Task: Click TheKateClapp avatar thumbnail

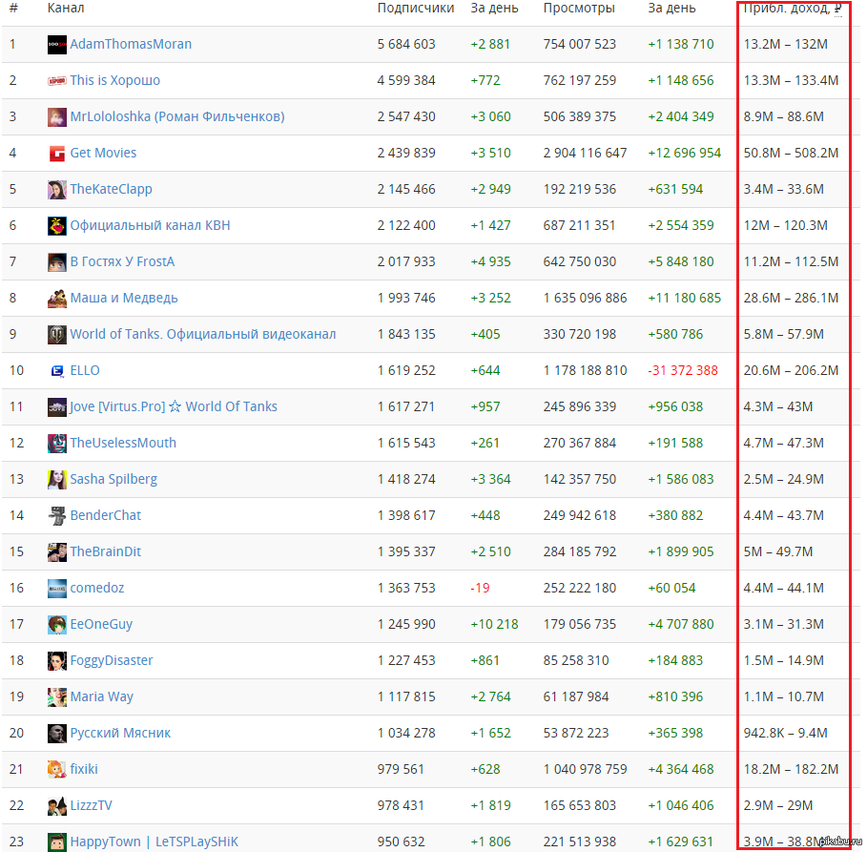Action: (57, 189)
